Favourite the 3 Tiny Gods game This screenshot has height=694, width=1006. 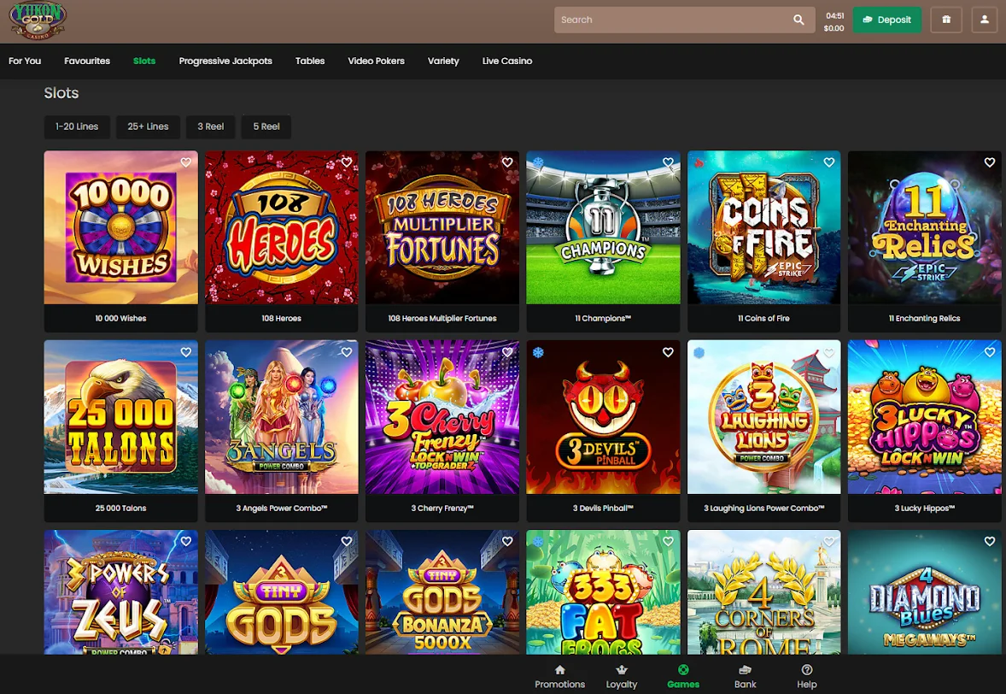tap(347, 541)
